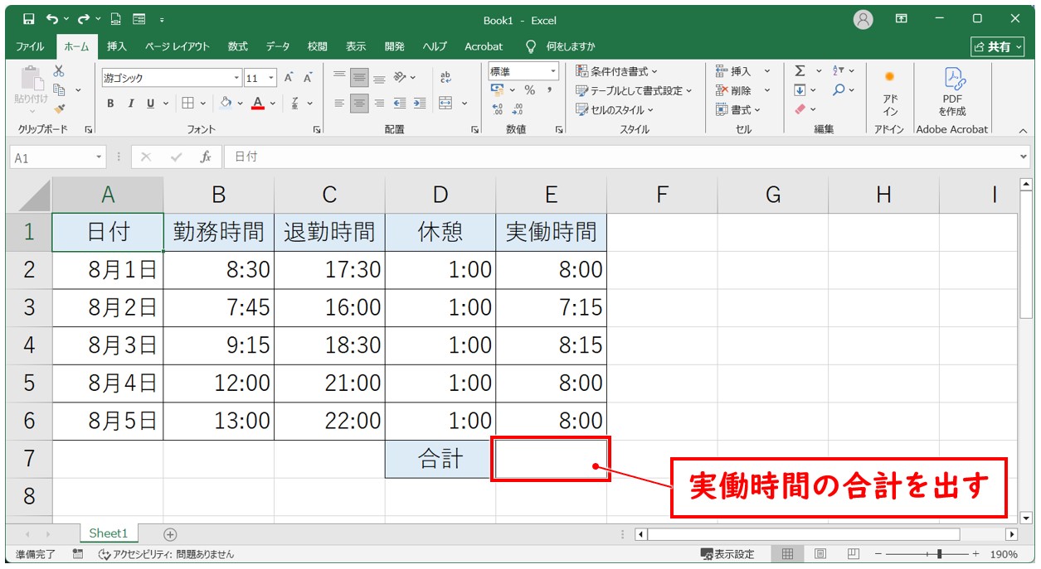The image size is (1041, 569).
Task: Toggle Underline formatting
Action: 151,104
